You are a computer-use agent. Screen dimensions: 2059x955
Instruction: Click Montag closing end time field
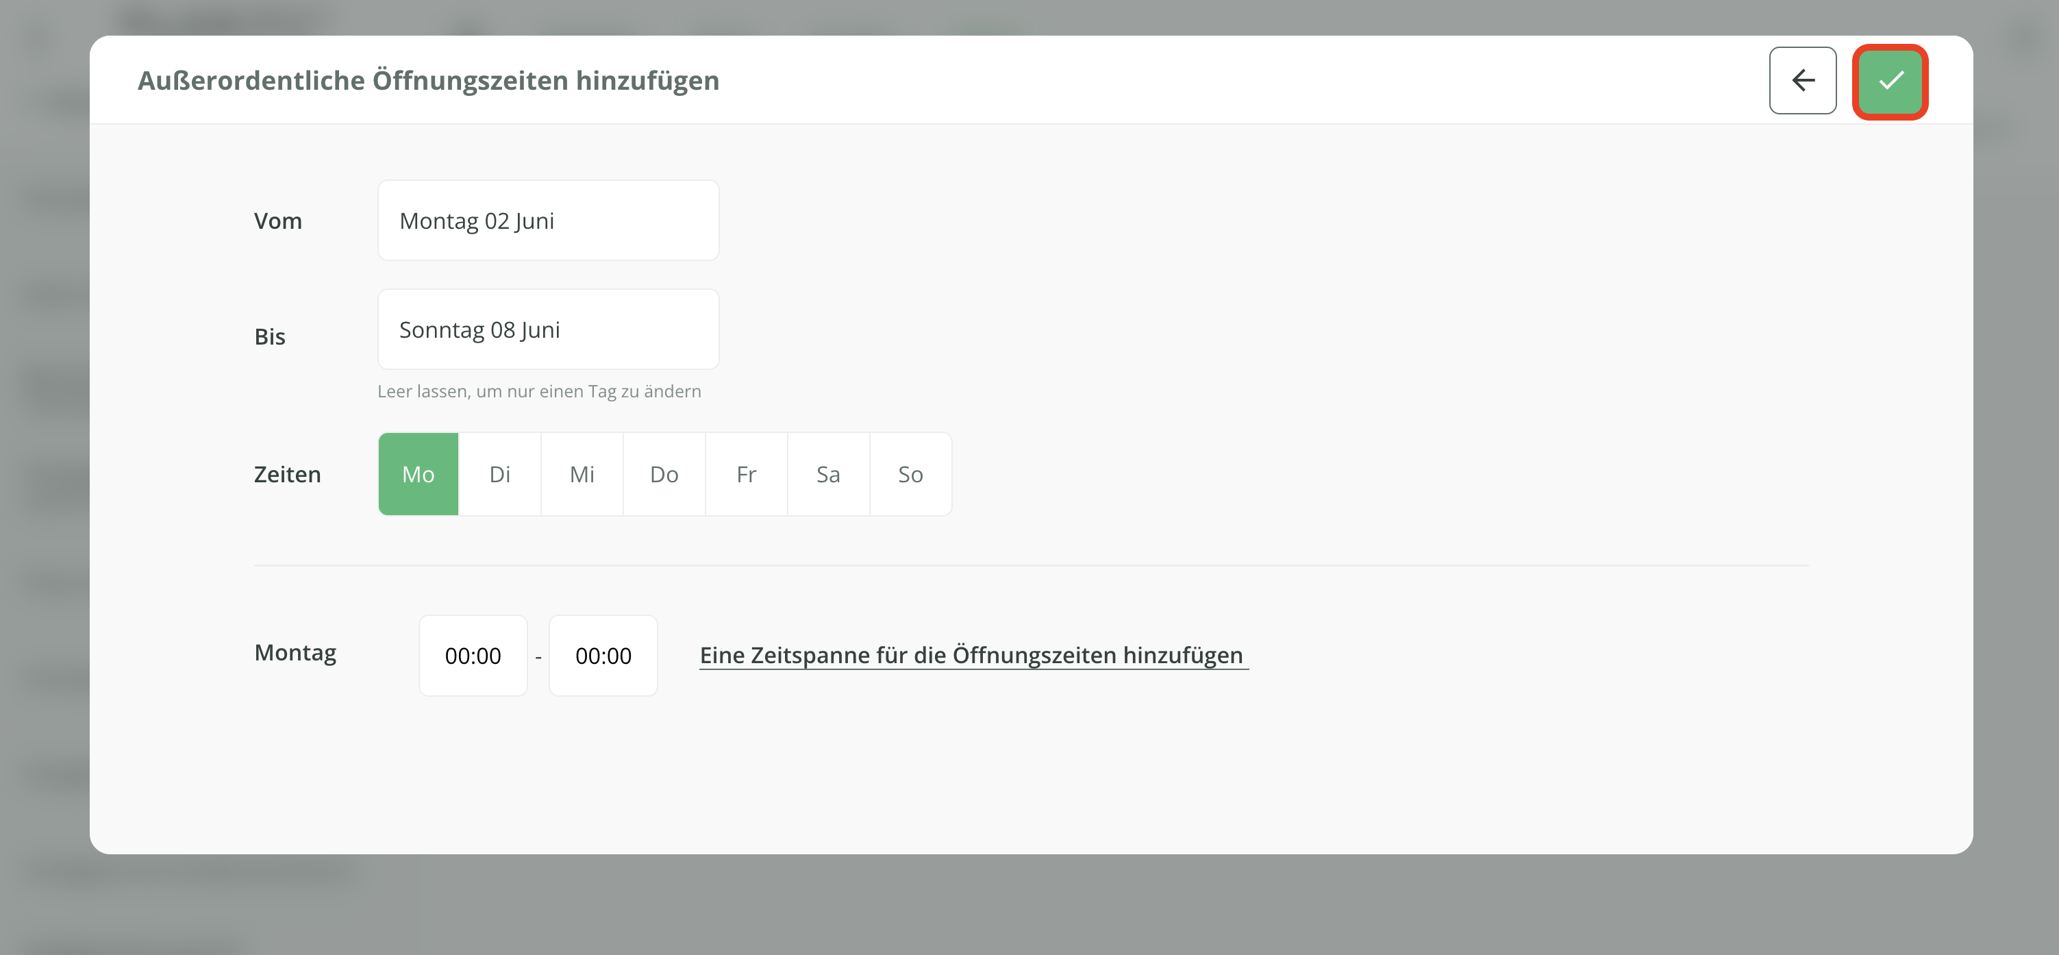tap(603, 656)
